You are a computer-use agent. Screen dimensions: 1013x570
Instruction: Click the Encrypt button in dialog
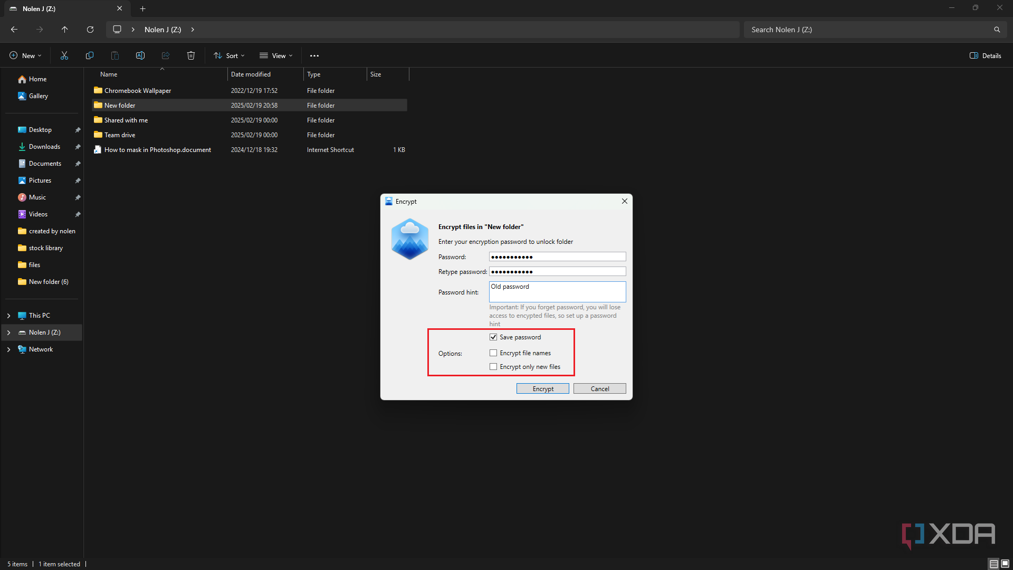[543, 388]
